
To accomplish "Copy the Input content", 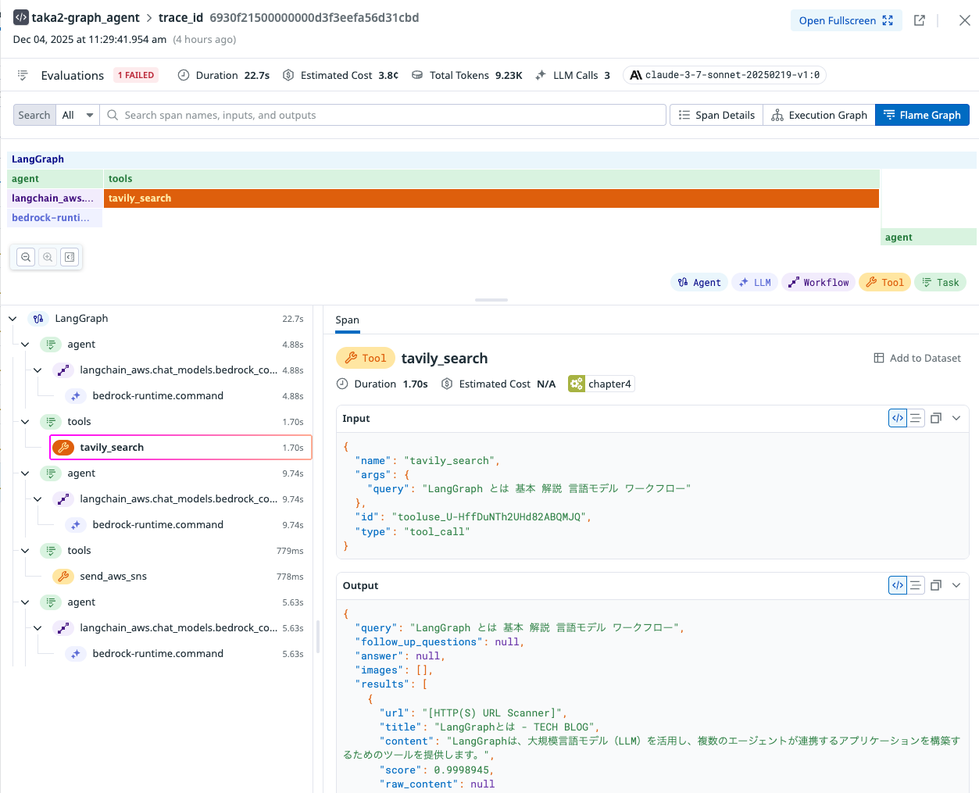I will (x=936, y=418).
